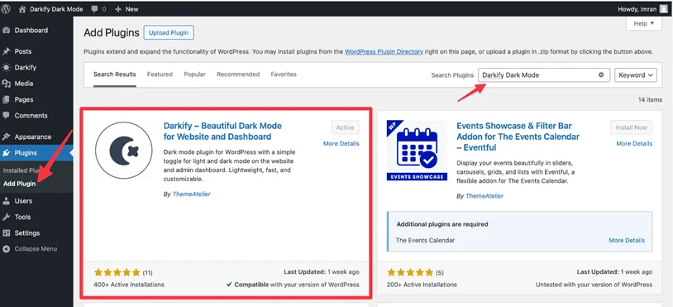The image size is (673, 307).
Task: Click the Eventful five-star rating
Action: click(410, 272)
